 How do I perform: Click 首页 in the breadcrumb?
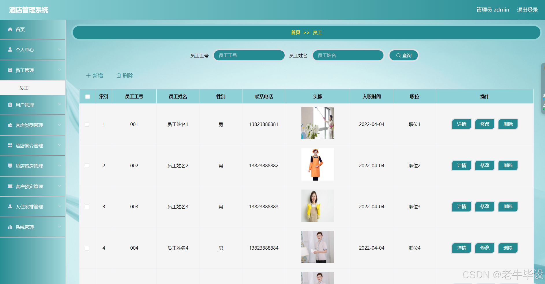tap(295, 32)
